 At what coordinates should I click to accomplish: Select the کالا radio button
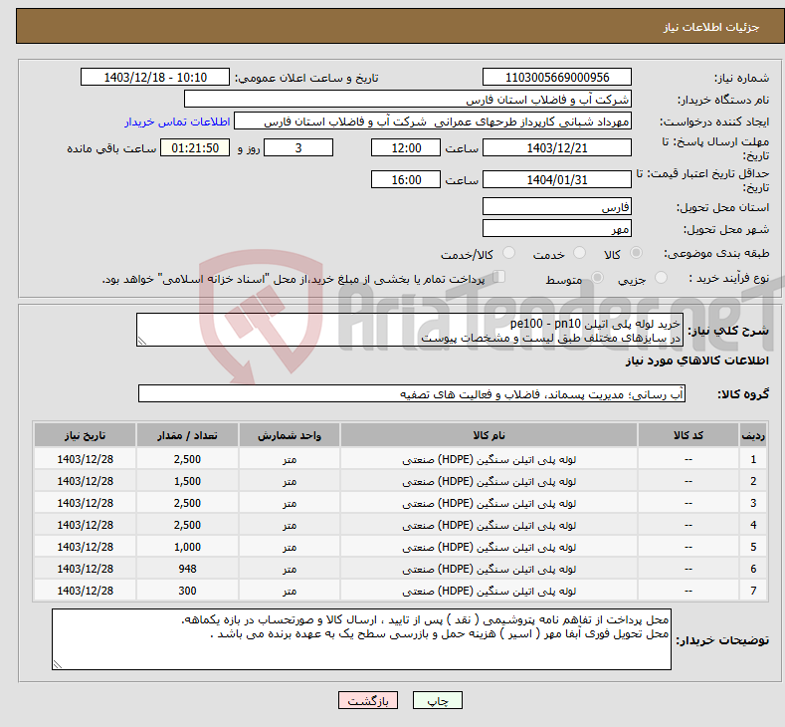tap(636, 253)
